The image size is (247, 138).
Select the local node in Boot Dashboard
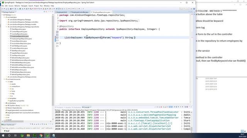point(7,131)
